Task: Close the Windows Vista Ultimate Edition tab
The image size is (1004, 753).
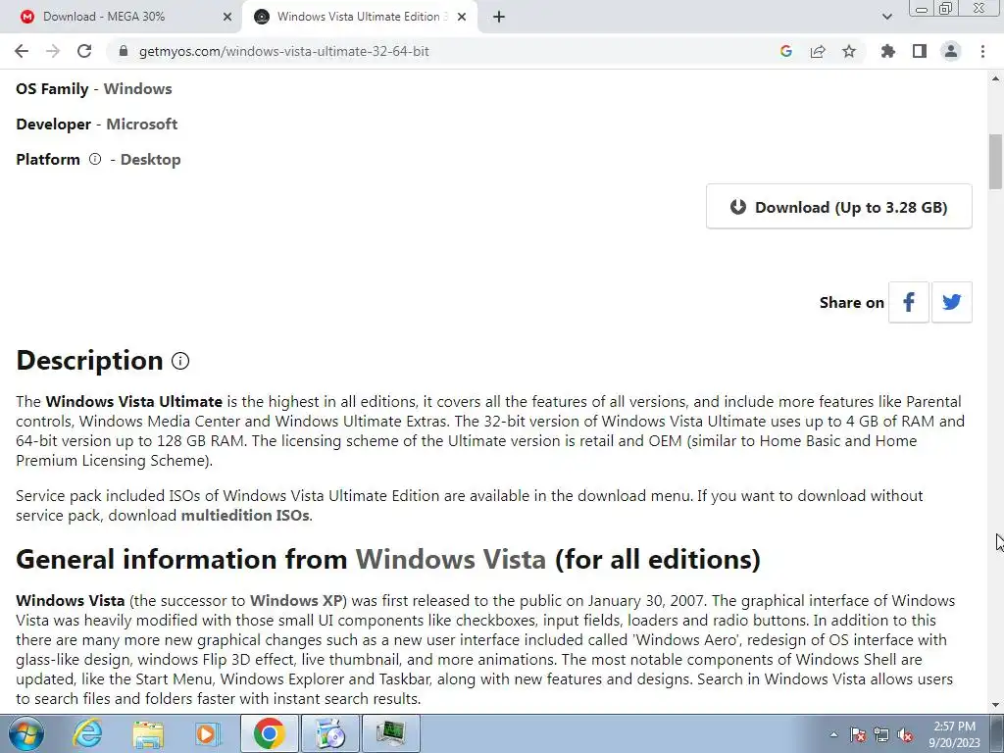Action: coord(462,17)
